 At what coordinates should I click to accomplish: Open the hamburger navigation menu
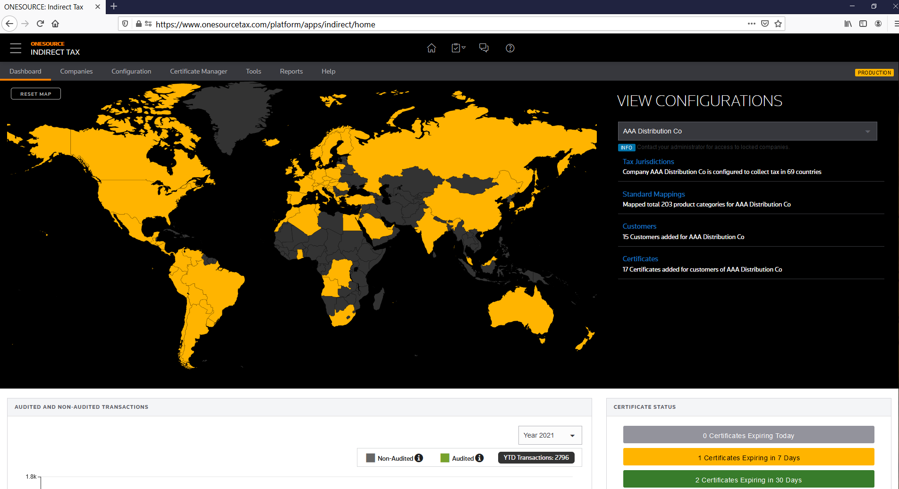click(16, 48)
